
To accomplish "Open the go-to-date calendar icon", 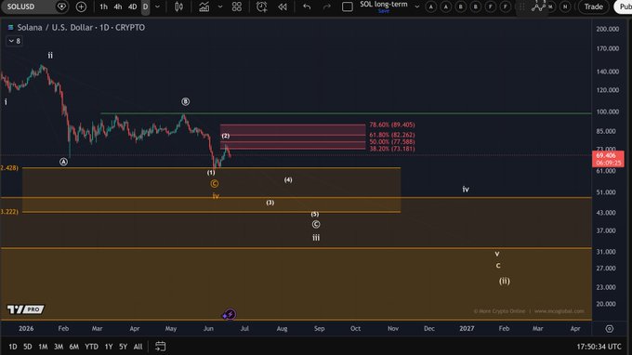I will point(161,346).
